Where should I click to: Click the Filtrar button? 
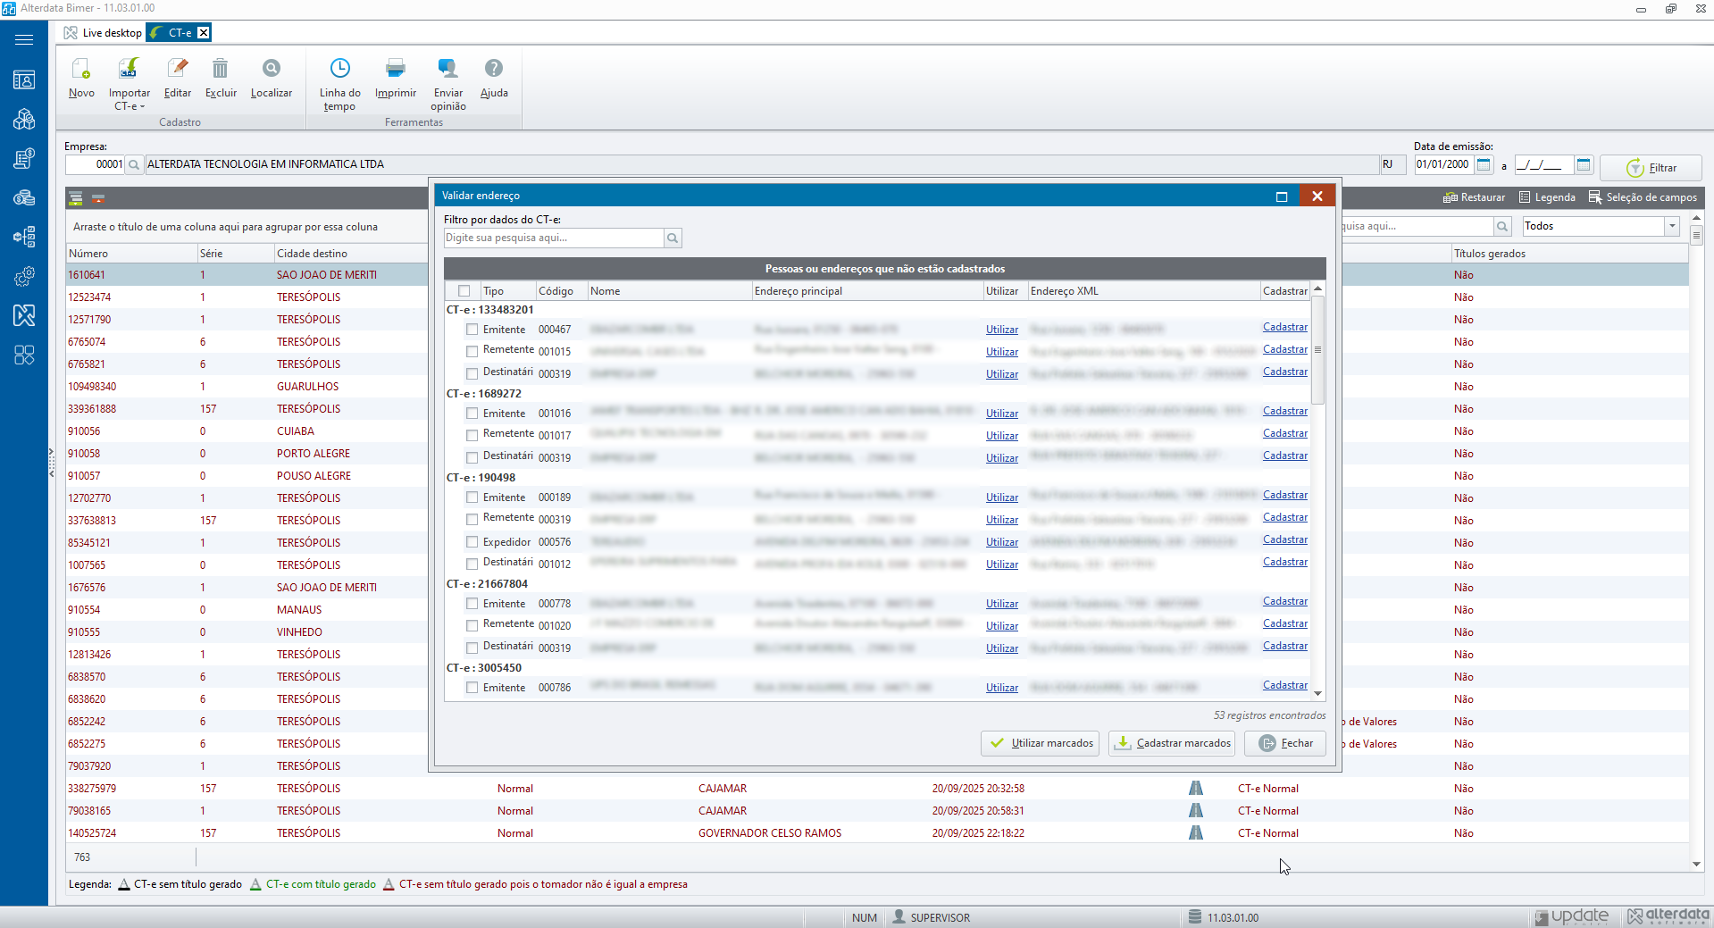(x=1651, y=168)
